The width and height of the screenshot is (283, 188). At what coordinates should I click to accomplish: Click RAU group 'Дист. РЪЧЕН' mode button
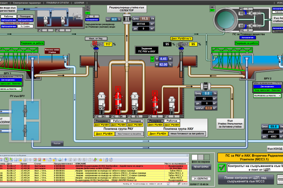(104, 134)
